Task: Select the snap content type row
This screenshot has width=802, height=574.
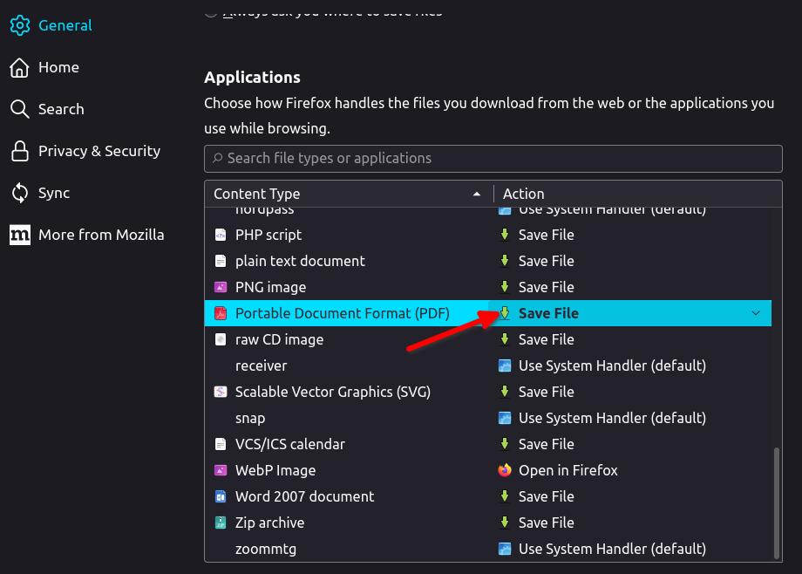Action: point(488,418)
